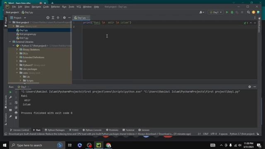Collapse the first project root folder
Image resolution: width=265 pixels, height=149 pixels.
coord(10,22)
